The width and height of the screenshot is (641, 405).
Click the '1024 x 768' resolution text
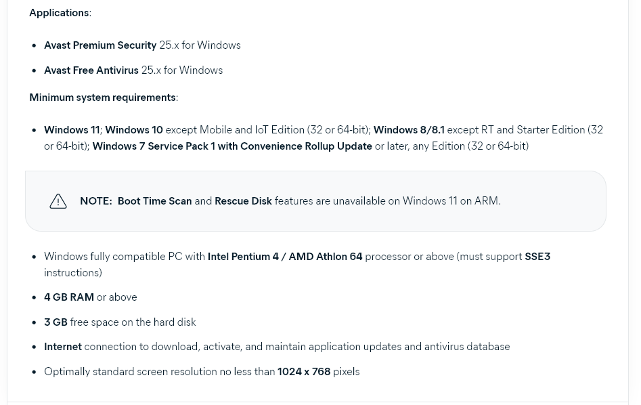click(x=303, y=372)
